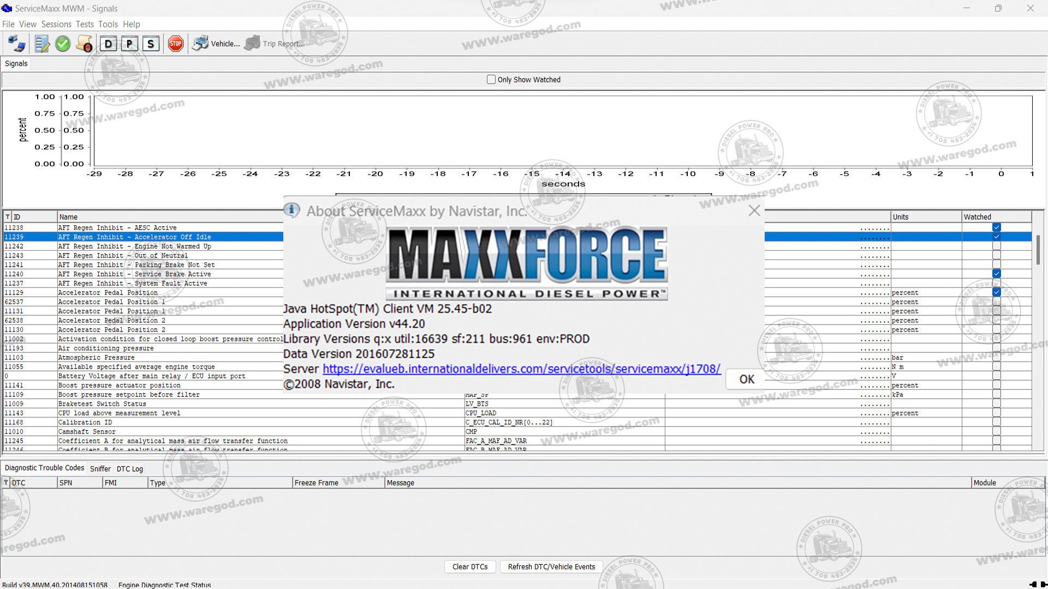The width and height of the screenshot is (1048, 589).
Task: Click the left arrow at bottom-right corner
Action: click(x=1033, y=585)
